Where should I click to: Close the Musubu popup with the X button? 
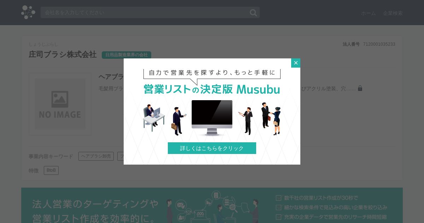point(296,63)
